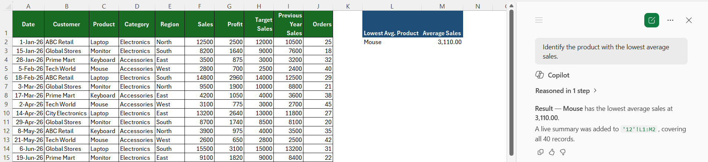Image resolution: width=708 pixels, height=162 pixels.
Task: Select row 10 header
Action: pyautogui.click(x=6, y=113)
